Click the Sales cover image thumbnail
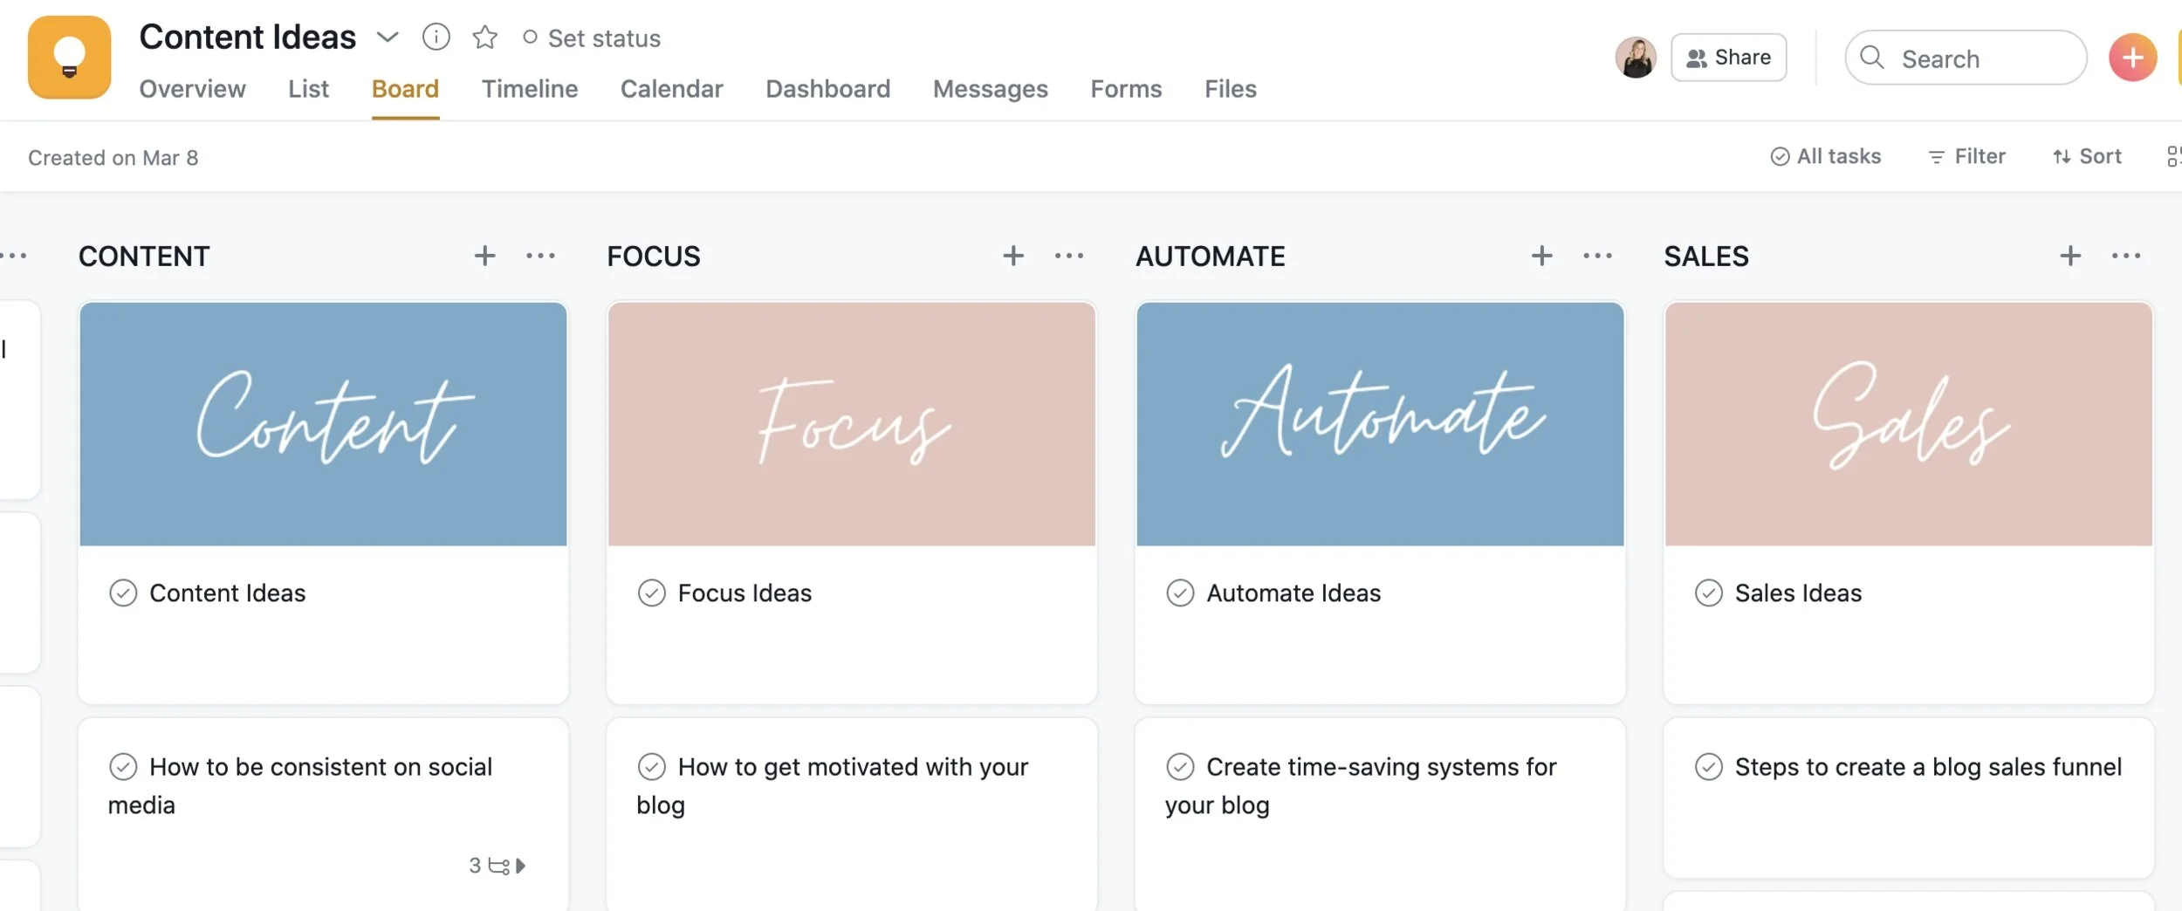Viewport: 2182px width, 911px height. click(1908, 424)
